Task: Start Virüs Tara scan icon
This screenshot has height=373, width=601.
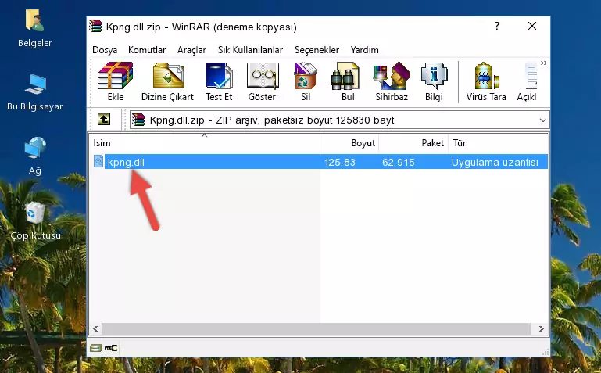Action: (x=486, y=81)
